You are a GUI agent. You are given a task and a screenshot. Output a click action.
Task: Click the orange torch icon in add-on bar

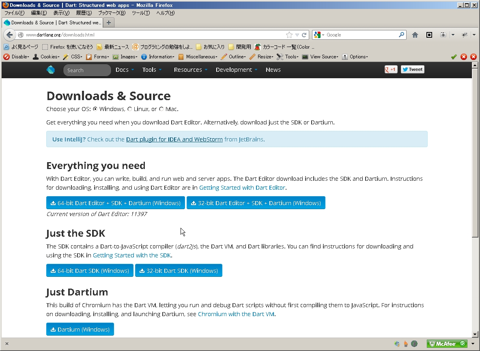pyautogui.click(x=406, y=344)
